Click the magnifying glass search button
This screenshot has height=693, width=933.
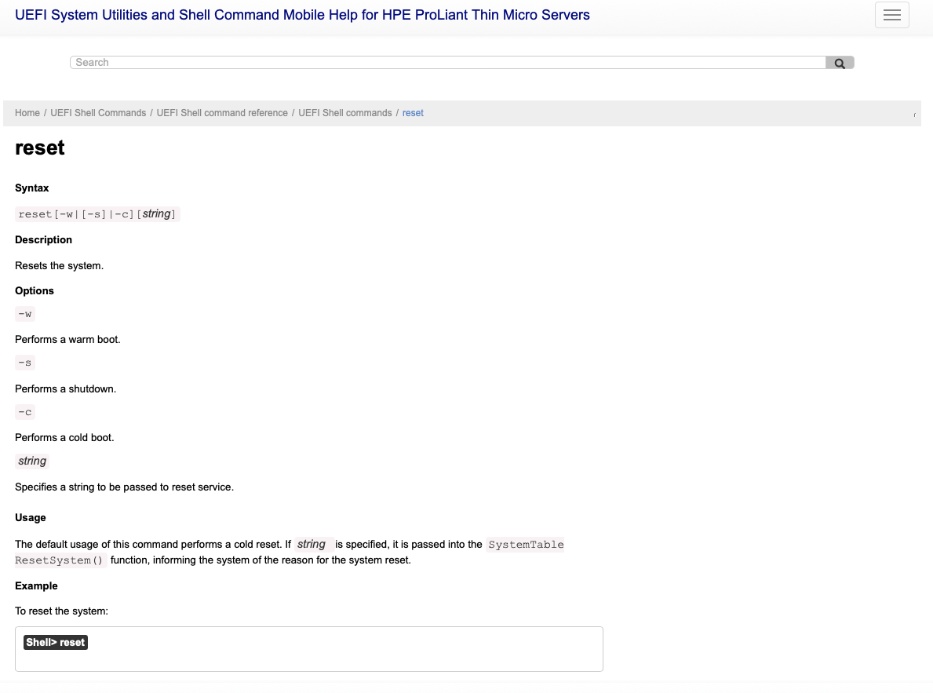840,63
